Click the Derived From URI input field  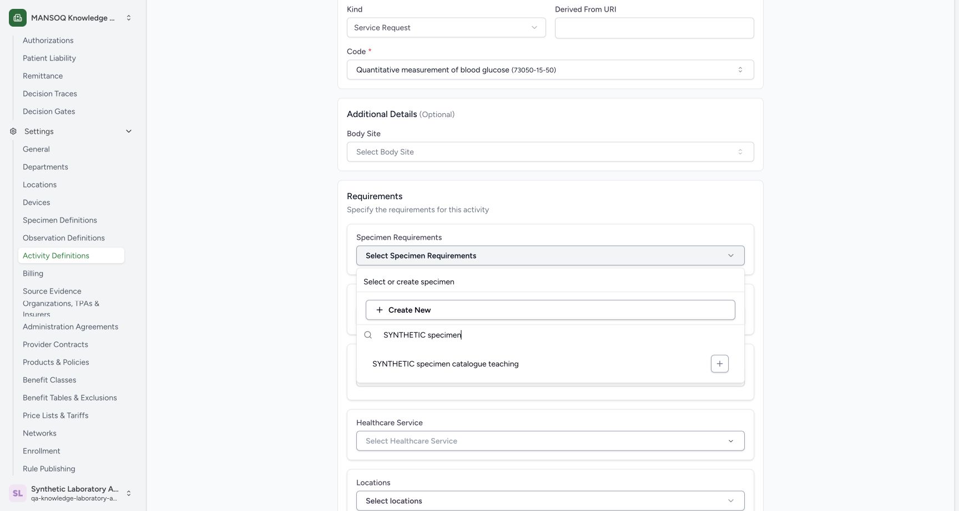point(654,28)
